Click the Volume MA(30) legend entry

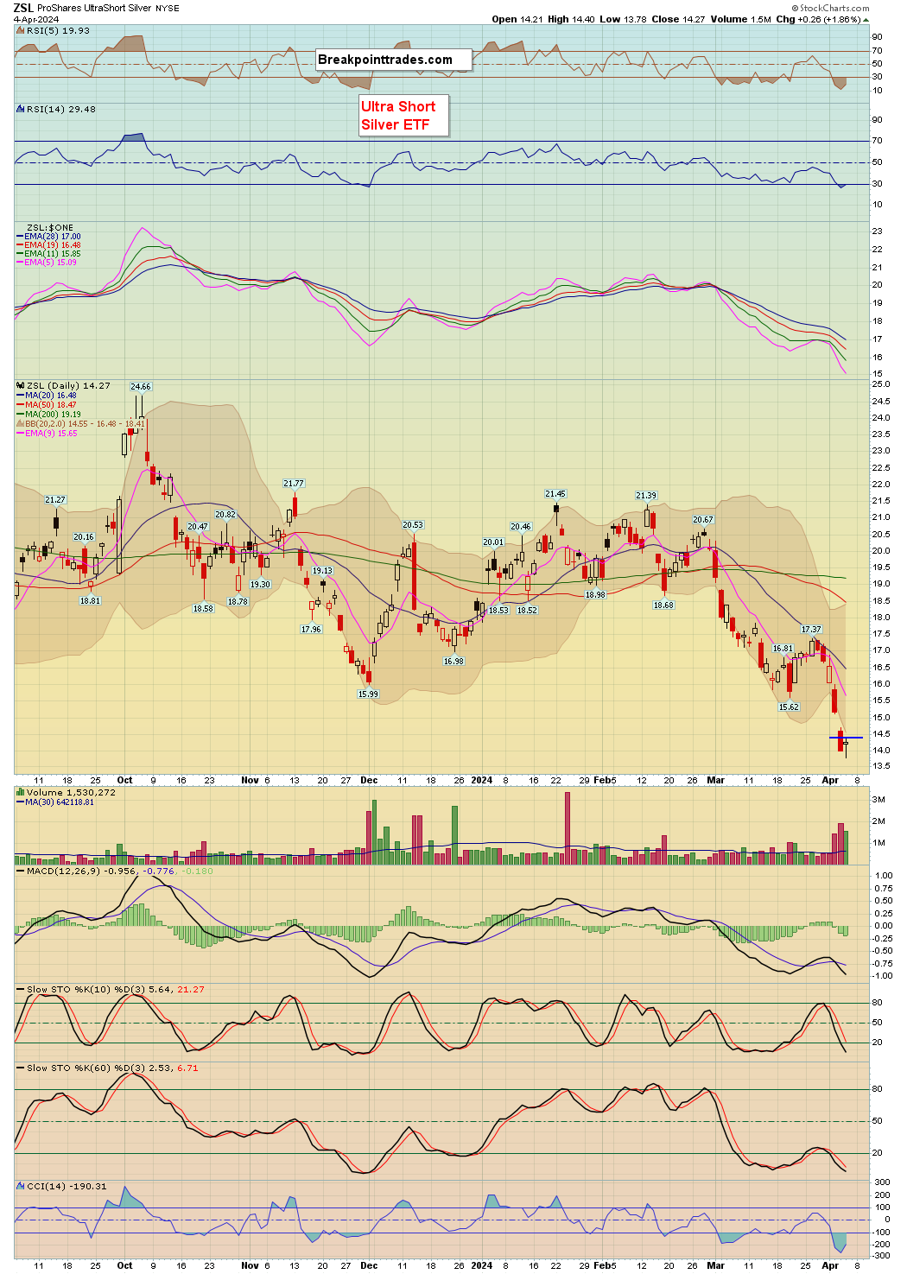(59, 802)
